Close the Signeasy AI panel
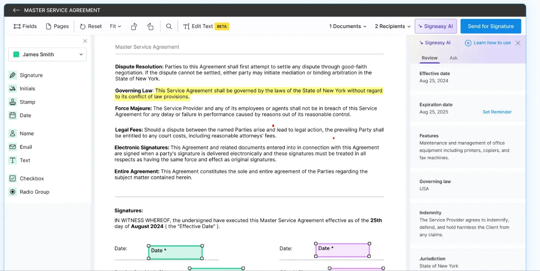The width and height of the screenshot is (540, 271). click(518, 43)
